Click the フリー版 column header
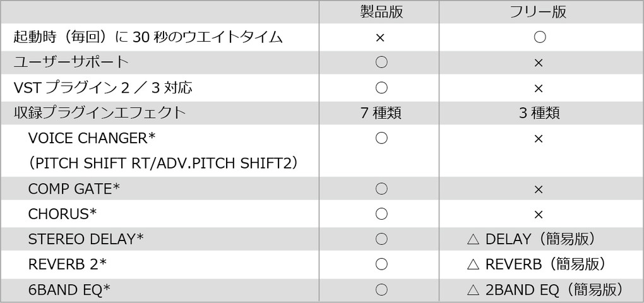 pyautogui.click(x=539, y=13)
